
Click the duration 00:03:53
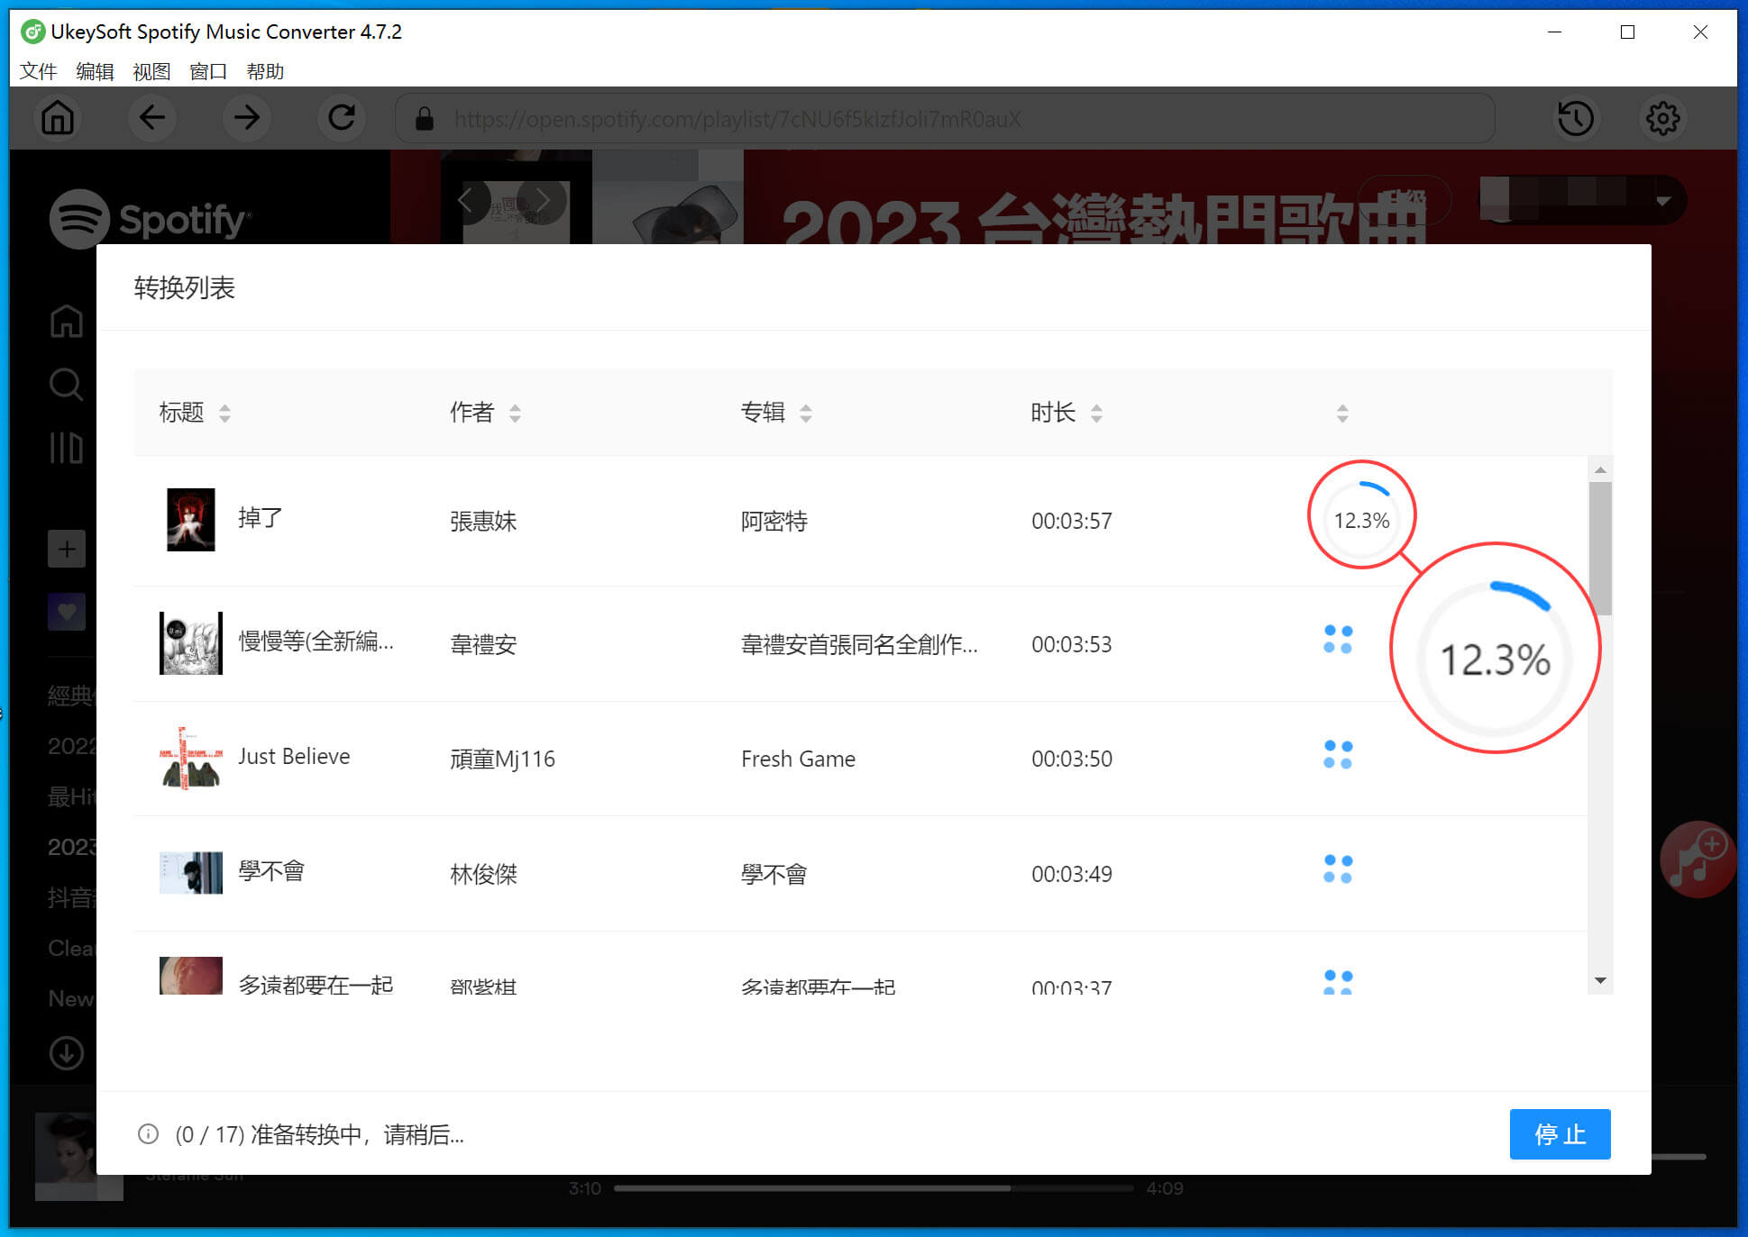[x=1072, y=644]
